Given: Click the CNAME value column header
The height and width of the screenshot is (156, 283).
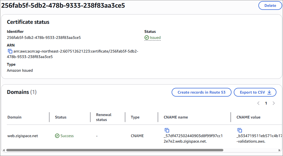Looking at the screenshot, I should [248, 117].
